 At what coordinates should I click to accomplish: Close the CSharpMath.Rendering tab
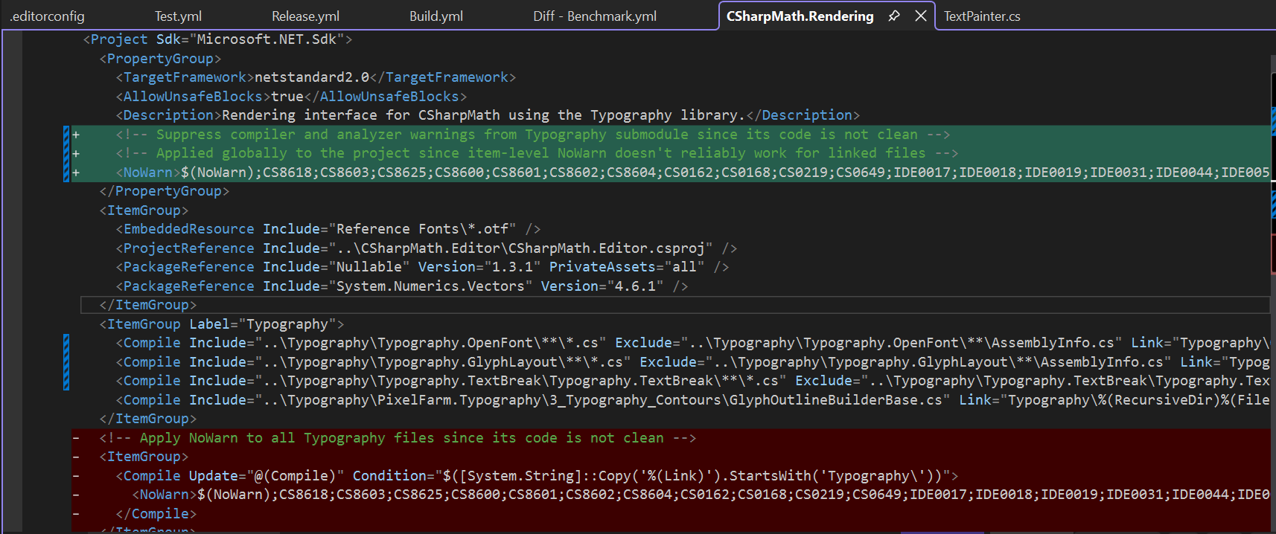(x=921, y=16)
